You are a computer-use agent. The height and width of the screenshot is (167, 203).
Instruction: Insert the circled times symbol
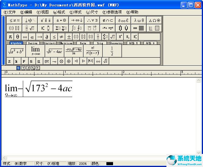pyautogui.click(x=61, y=61)
